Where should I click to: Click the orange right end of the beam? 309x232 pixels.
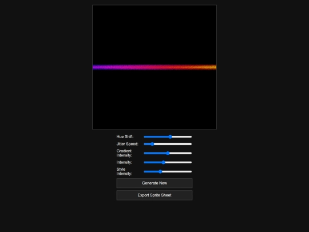click(211, 67)
